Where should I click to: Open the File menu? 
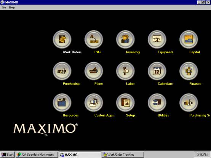4,7
